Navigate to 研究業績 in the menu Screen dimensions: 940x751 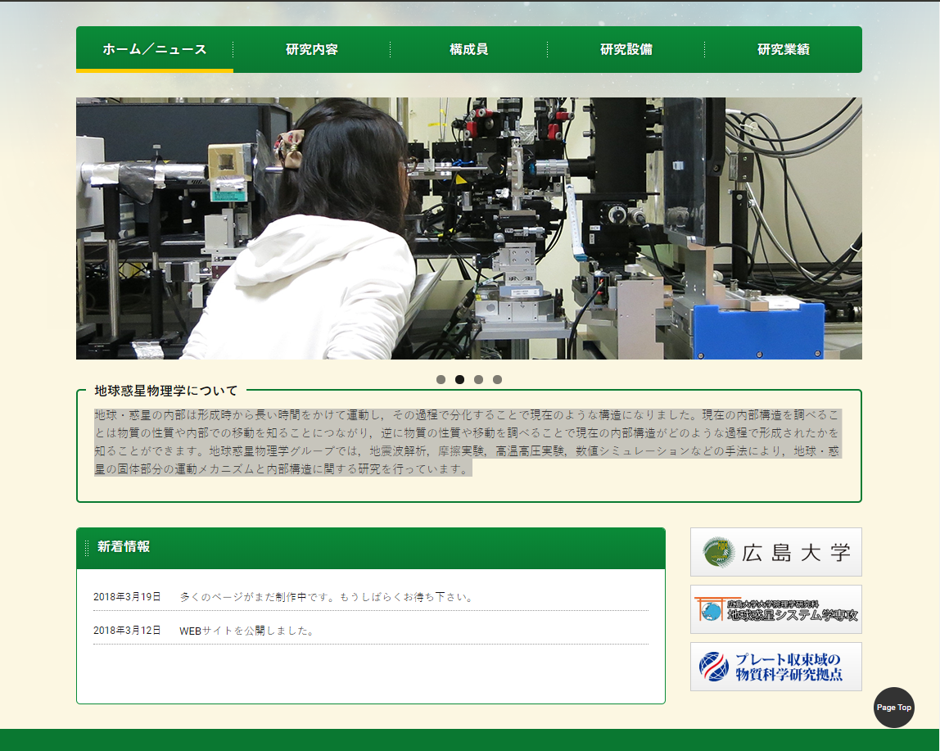click(x=784, y=49)
